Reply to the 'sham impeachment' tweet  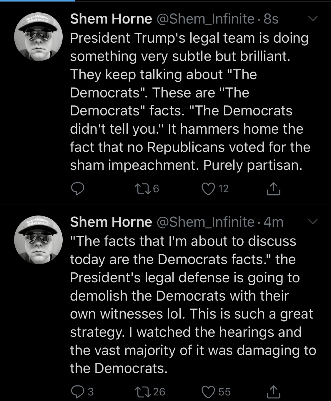coord(78,189)
